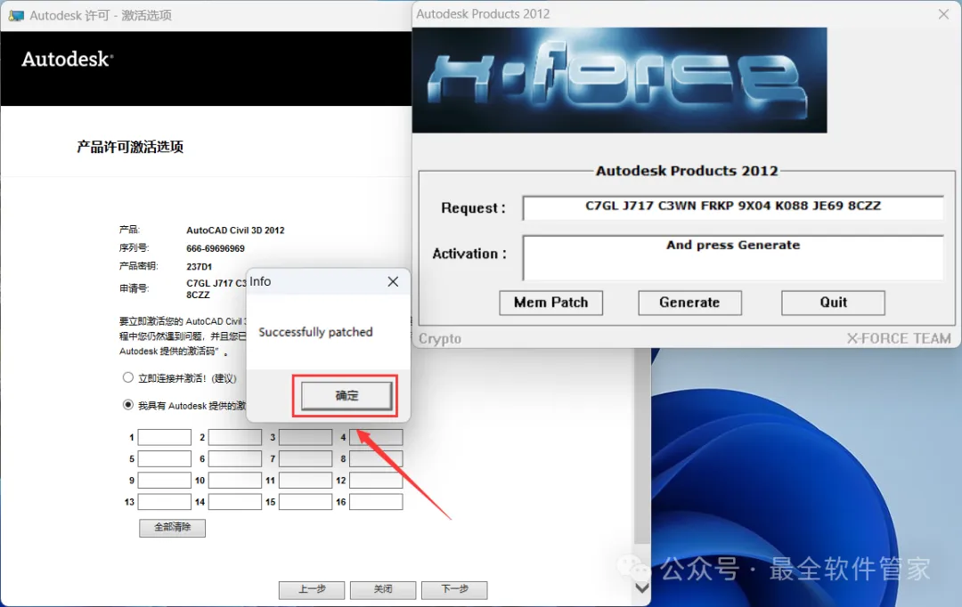Click the Mem Patch button

(x=551, y=303)
